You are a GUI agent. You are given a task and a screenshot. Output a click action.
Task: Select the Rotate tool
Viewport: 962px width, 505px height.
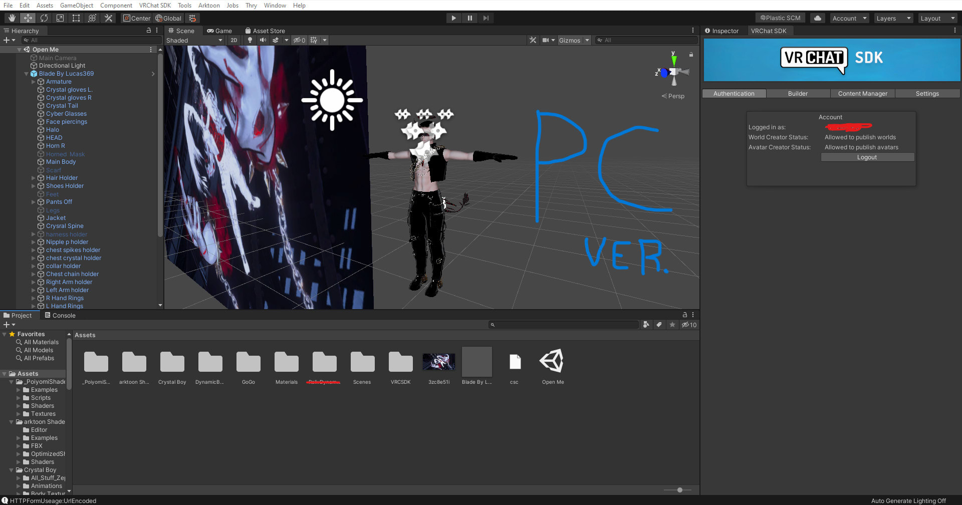44,18
